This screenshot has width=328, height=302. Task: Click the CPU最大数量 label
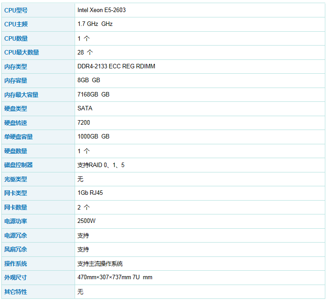(x=21, y=52)
